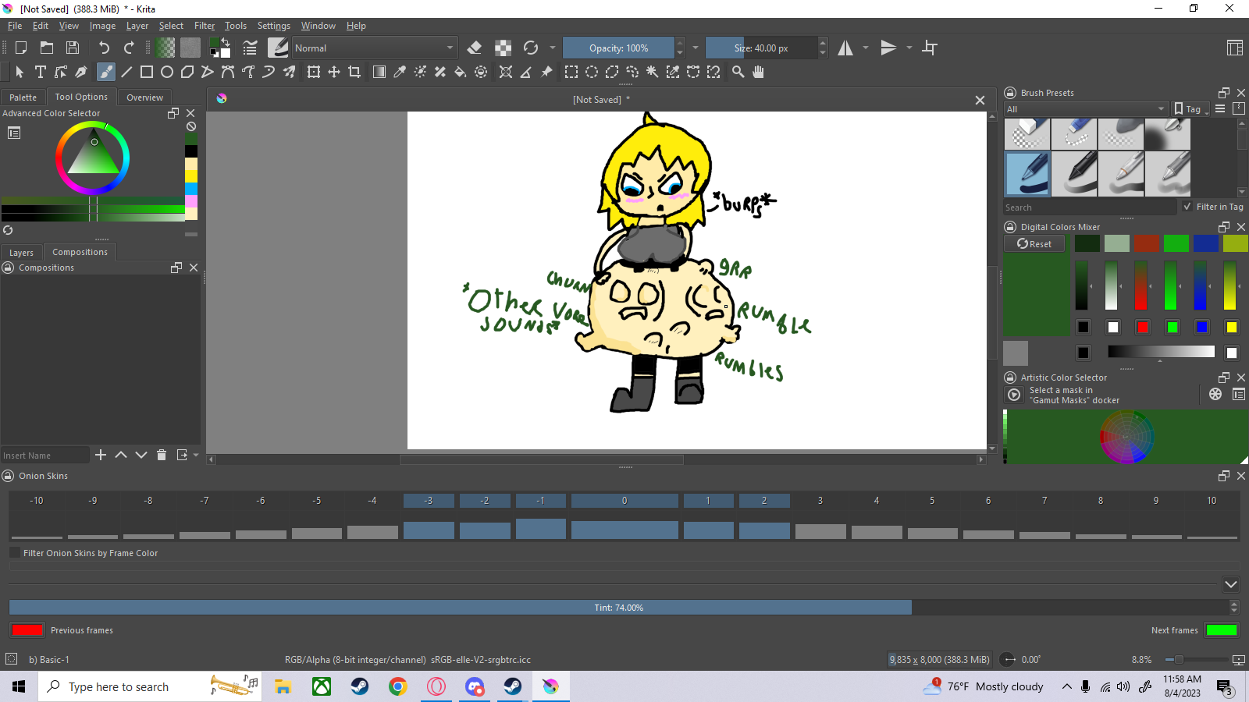Open the blending mode Normal dropdown
The width and height of the screenshot is (1249, 702).
tap(375, 48)
